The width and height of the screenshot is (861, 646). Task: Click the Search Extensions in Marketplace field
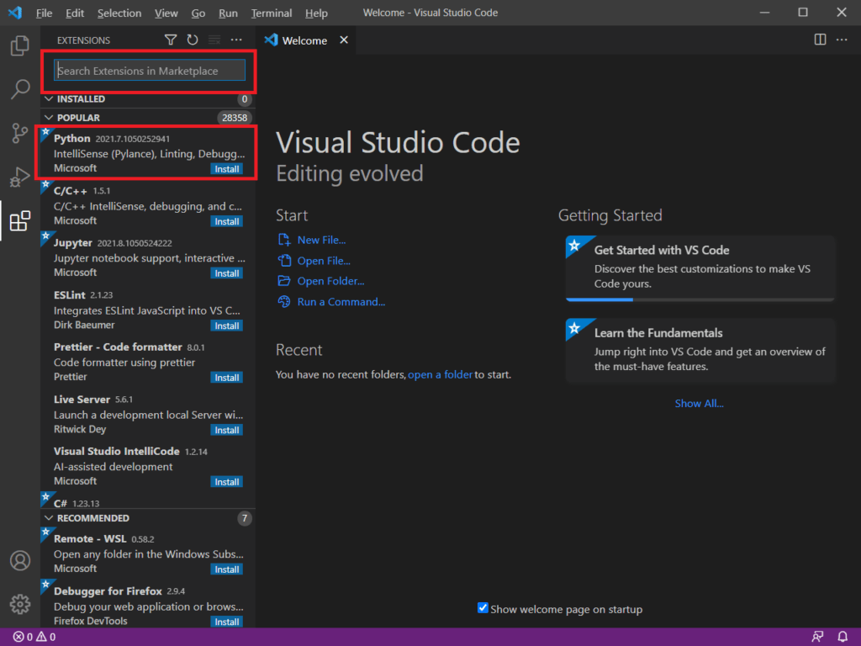pyautogui.click(x=148, y=71)
